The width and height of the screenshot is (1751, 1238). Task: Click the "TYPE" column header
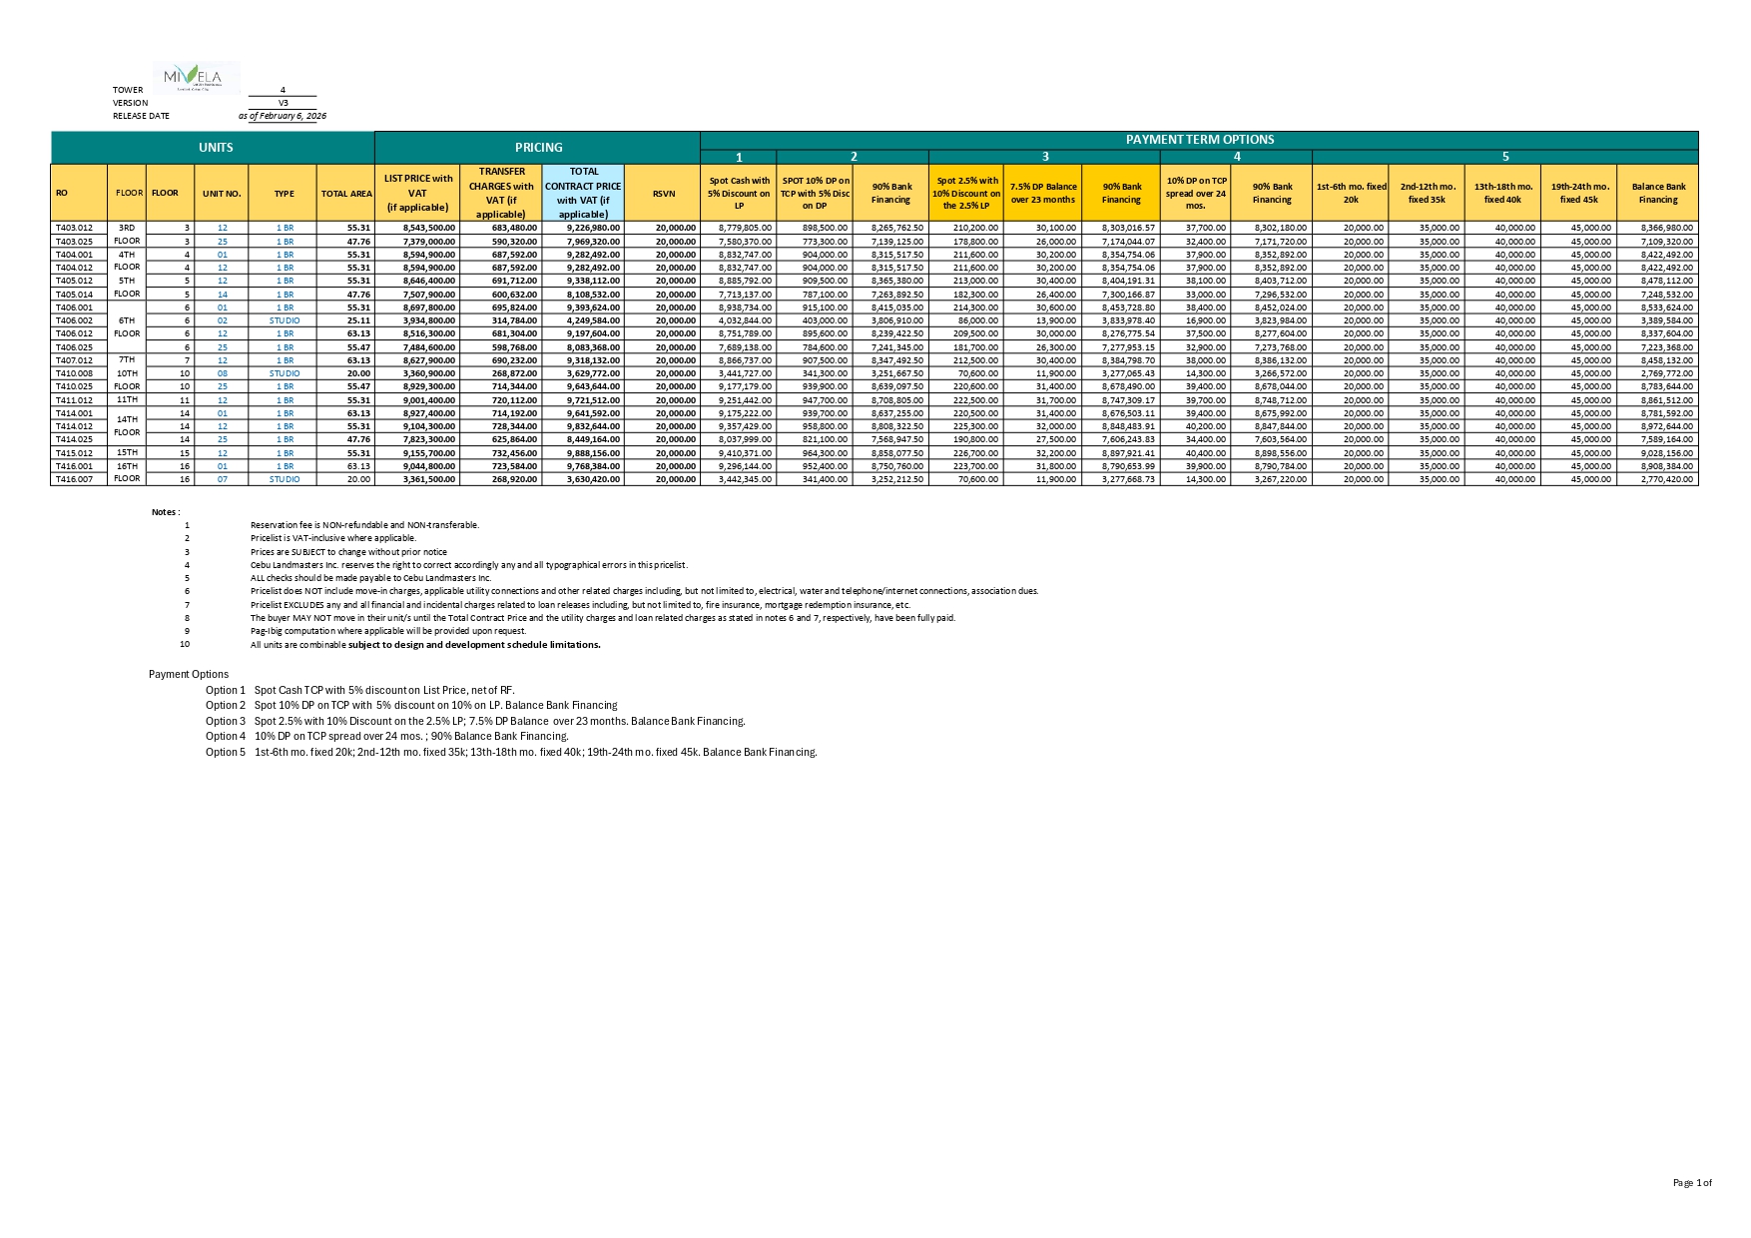(x=285, y=193)
